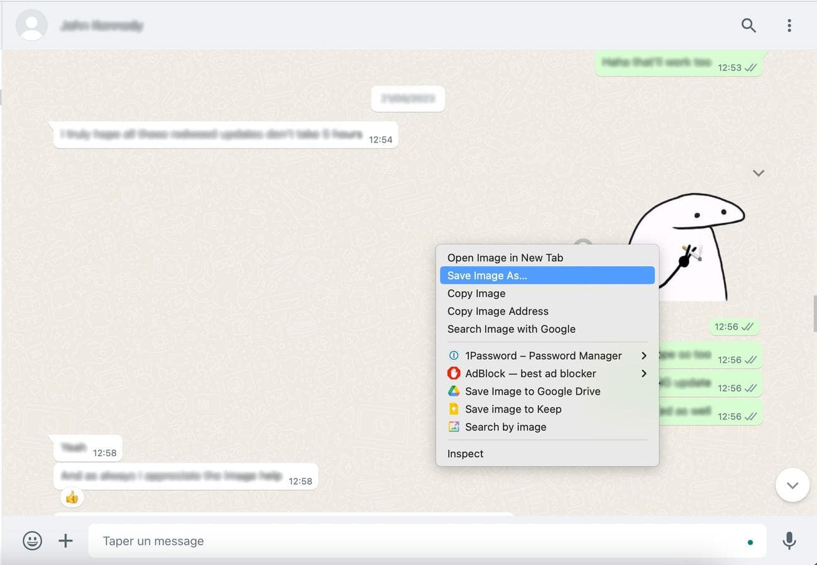Viewport: 817px width, 565px height.
Task: Click the three-dot menu in the header
Action: pos(790,25)
